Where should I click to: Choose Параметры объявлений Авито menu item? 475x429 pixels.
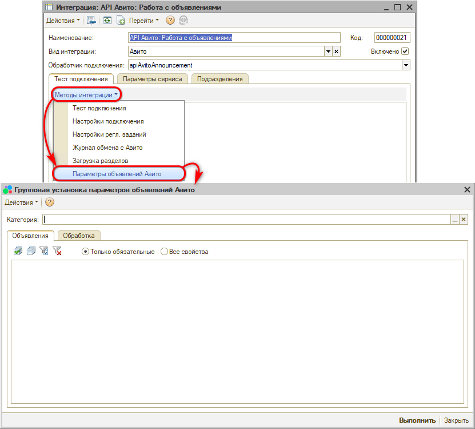pos(117,173)
